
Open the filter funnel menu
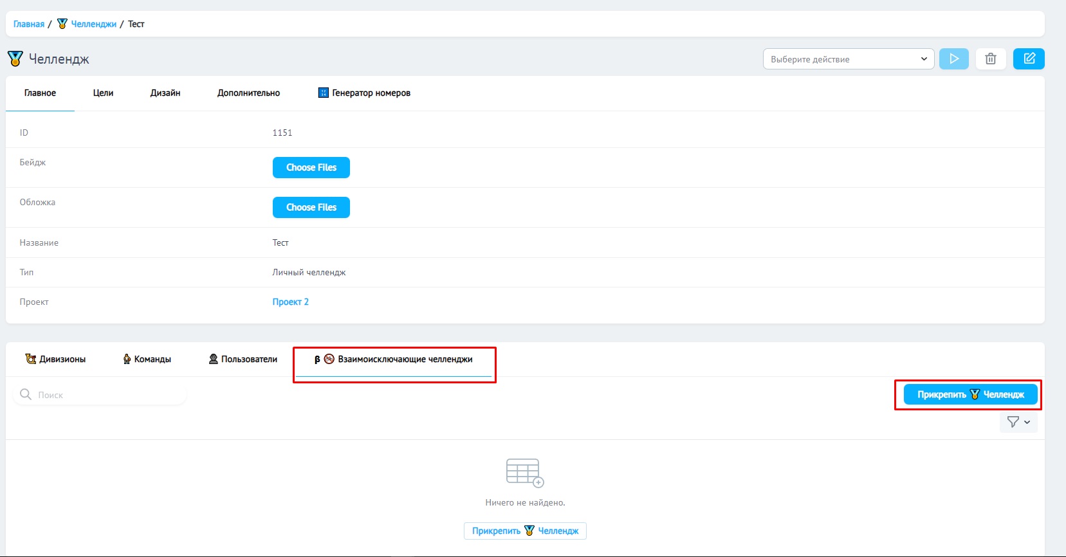(x=1018, y=422)
